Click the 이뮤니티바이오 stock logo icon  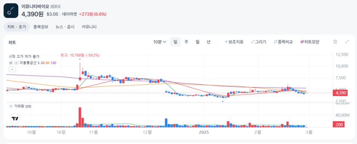(11, 10)
